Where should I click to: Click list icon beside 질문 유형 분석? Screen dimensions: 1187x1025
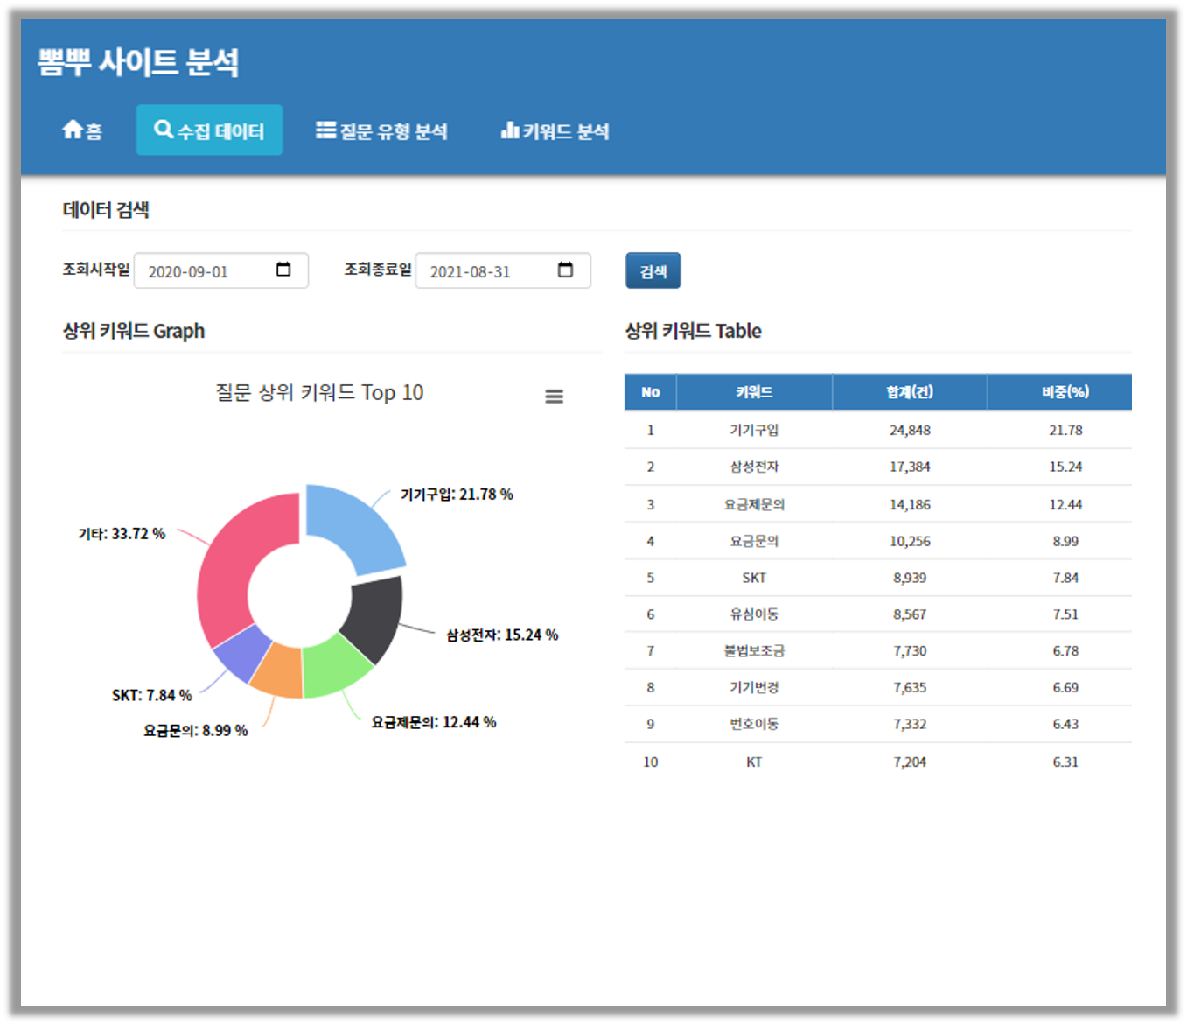point(325,130)
